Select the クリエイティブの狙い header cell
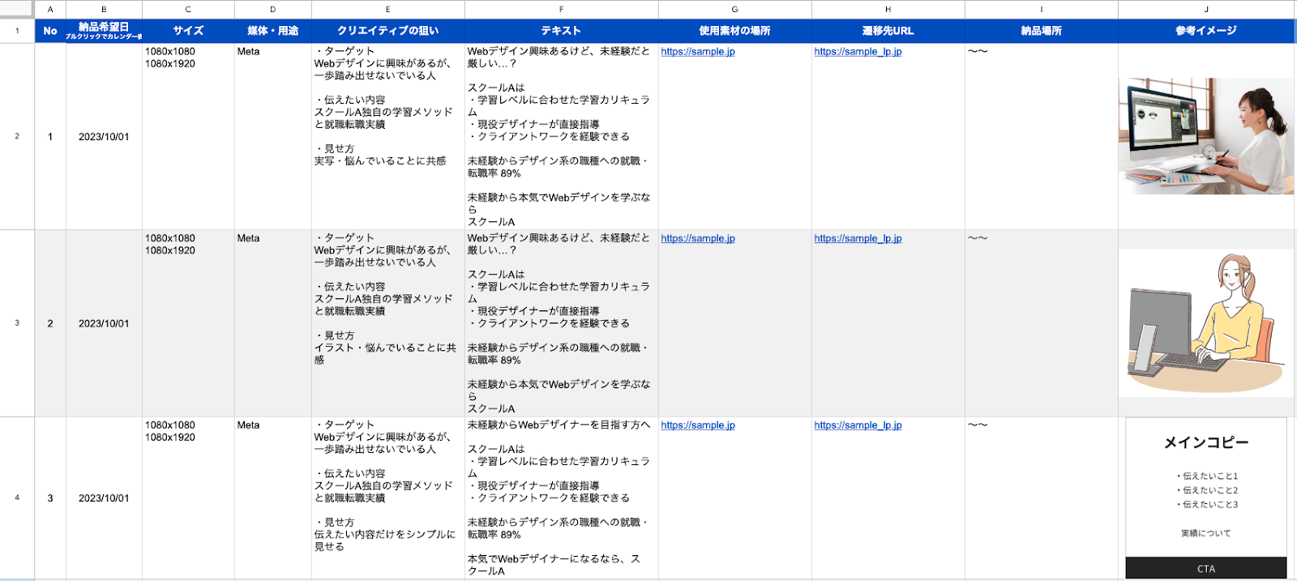The image size is (1297, 581). (x=387, y=31)
